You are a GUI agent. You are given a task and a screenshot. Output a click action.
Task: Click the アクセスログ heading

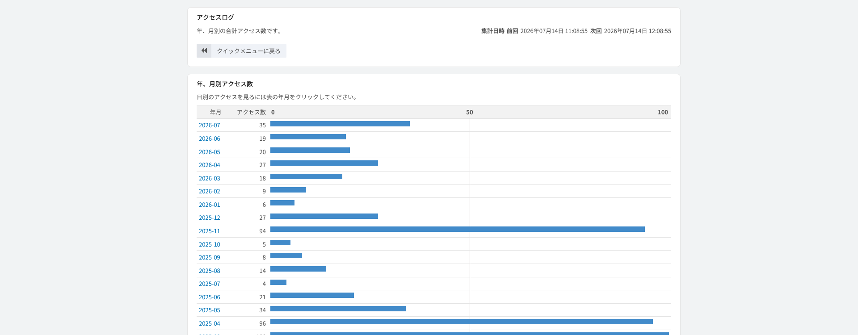pos(215,17)
